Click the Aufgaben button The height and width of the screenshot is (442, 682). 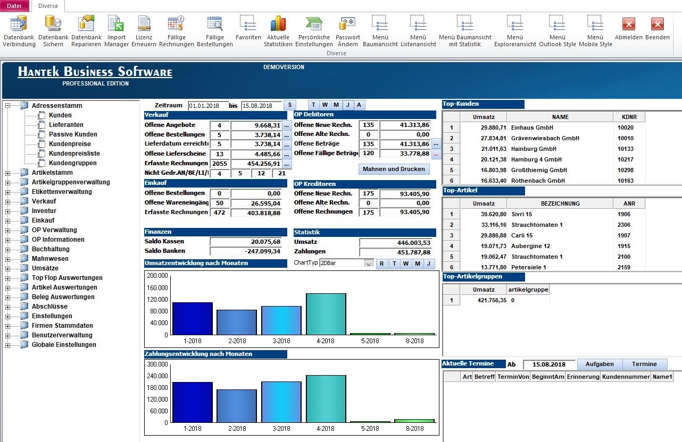600,364
